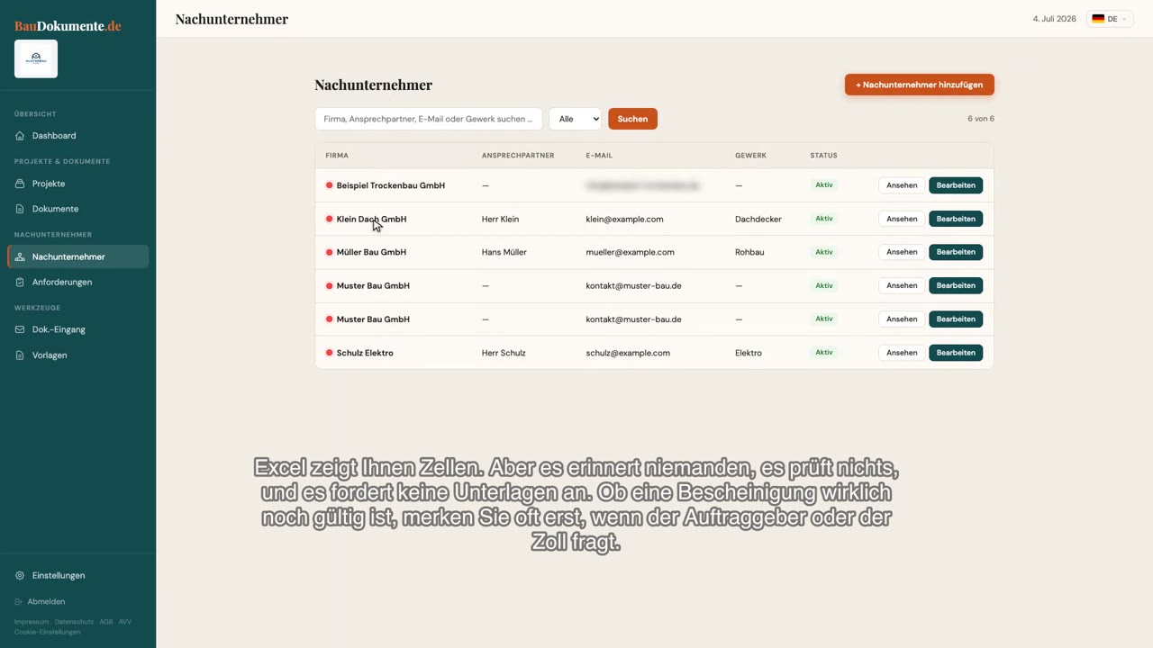Screen dimensions: 1153x648
Task: Click the Dok.-Eingang envelope icon
Action: click(x=20, y=329)
